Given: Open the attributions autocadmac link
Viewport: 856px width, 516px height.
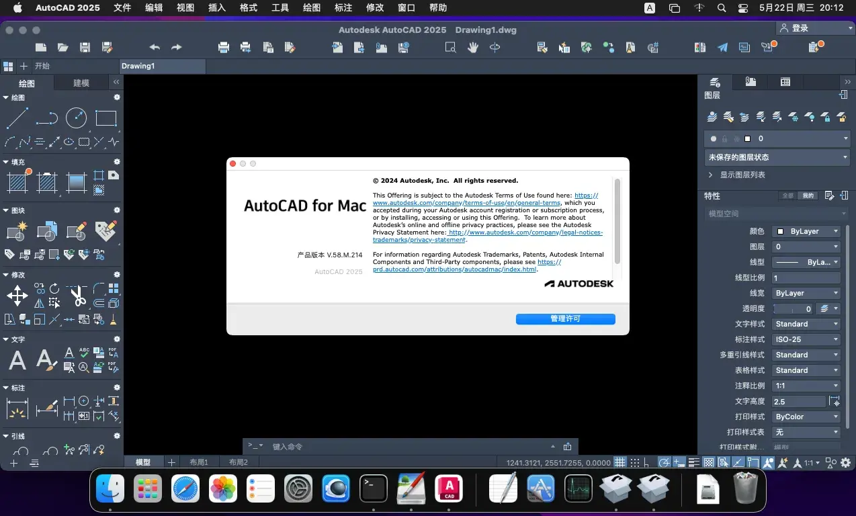Looking at the screenshot, I should pyautogui.click(x=467, y=265).
